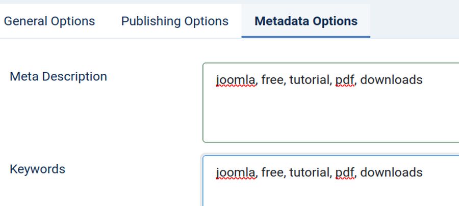
Task: Place cursor right after 'downloads' in Keywords
Action: tap(423, 172)
